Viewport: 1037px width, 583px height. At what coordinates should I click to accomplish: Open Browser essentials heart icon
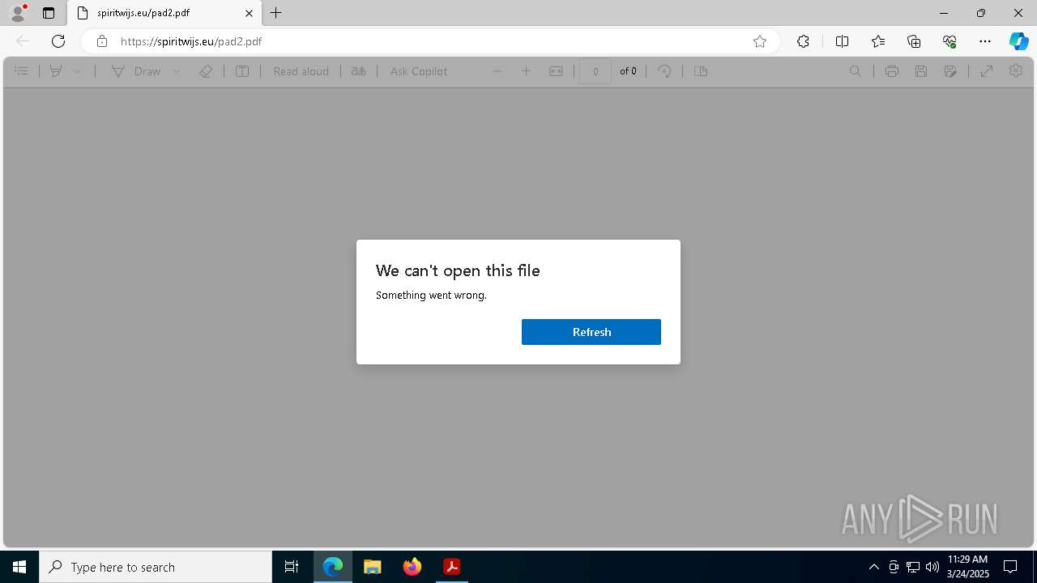[950, 41]
